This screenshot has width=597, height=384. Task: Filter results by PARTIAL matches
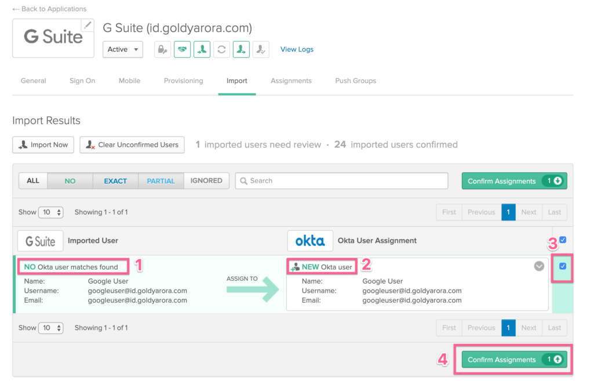click(161, 181)
